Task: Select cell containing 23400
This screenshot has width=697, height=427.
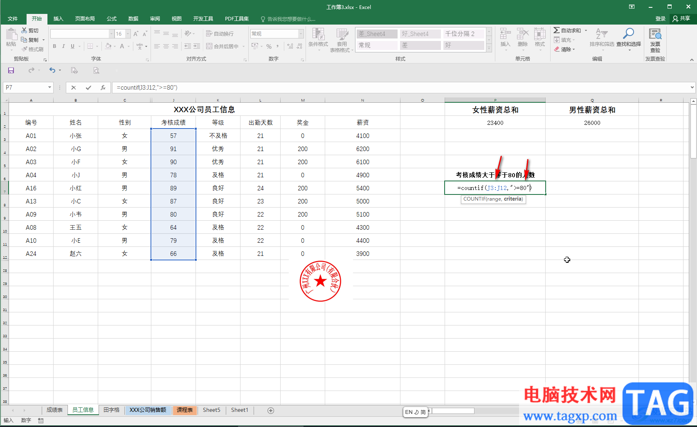Action: (495, 122)
